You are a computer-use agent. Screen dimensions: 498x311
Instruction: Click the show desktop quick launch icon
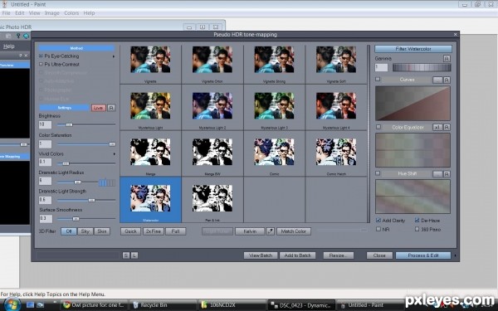click(30, 304)
